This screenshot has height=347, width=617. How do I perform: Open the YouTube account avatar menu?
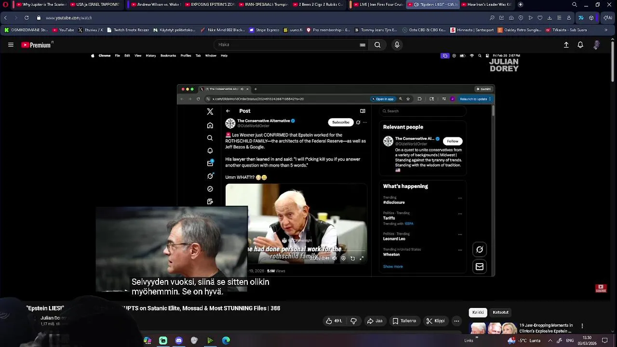point(597,45)
